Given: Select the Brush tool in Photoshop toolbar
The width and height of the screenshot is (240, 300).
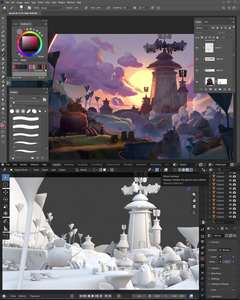Looking at the screenshot, I should point(3,54).
